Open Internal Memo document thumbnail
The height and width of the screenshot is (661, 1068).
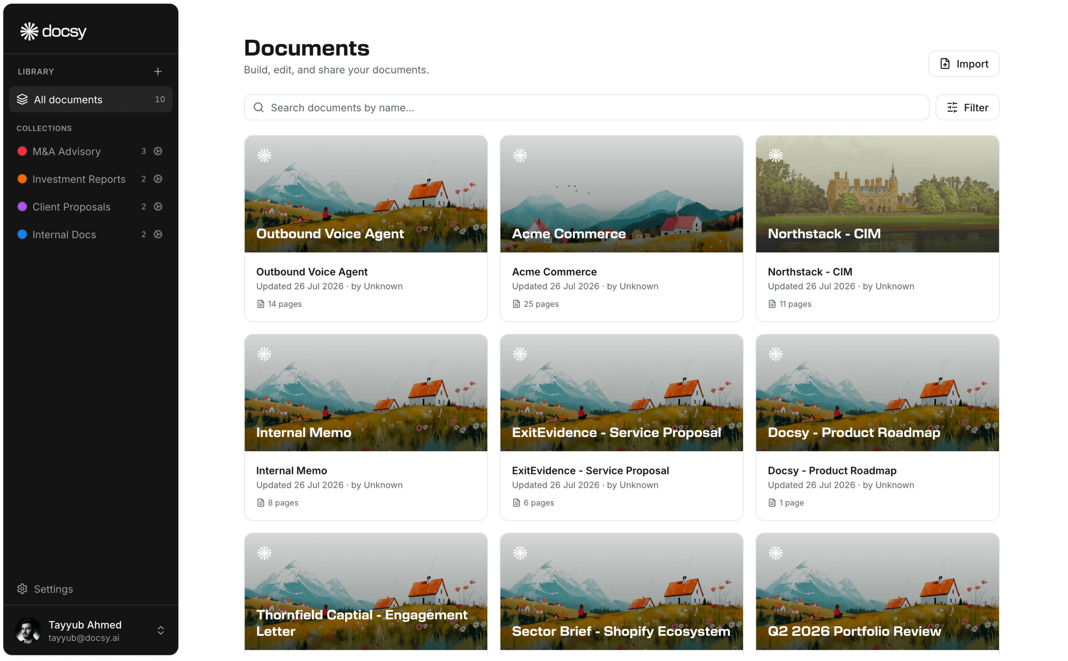[366, 393]
